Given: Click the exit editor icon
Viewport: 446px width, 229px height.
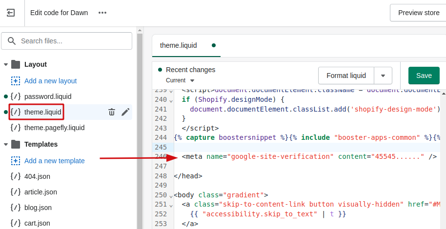Looking at the screenshot, I should 11,13.
